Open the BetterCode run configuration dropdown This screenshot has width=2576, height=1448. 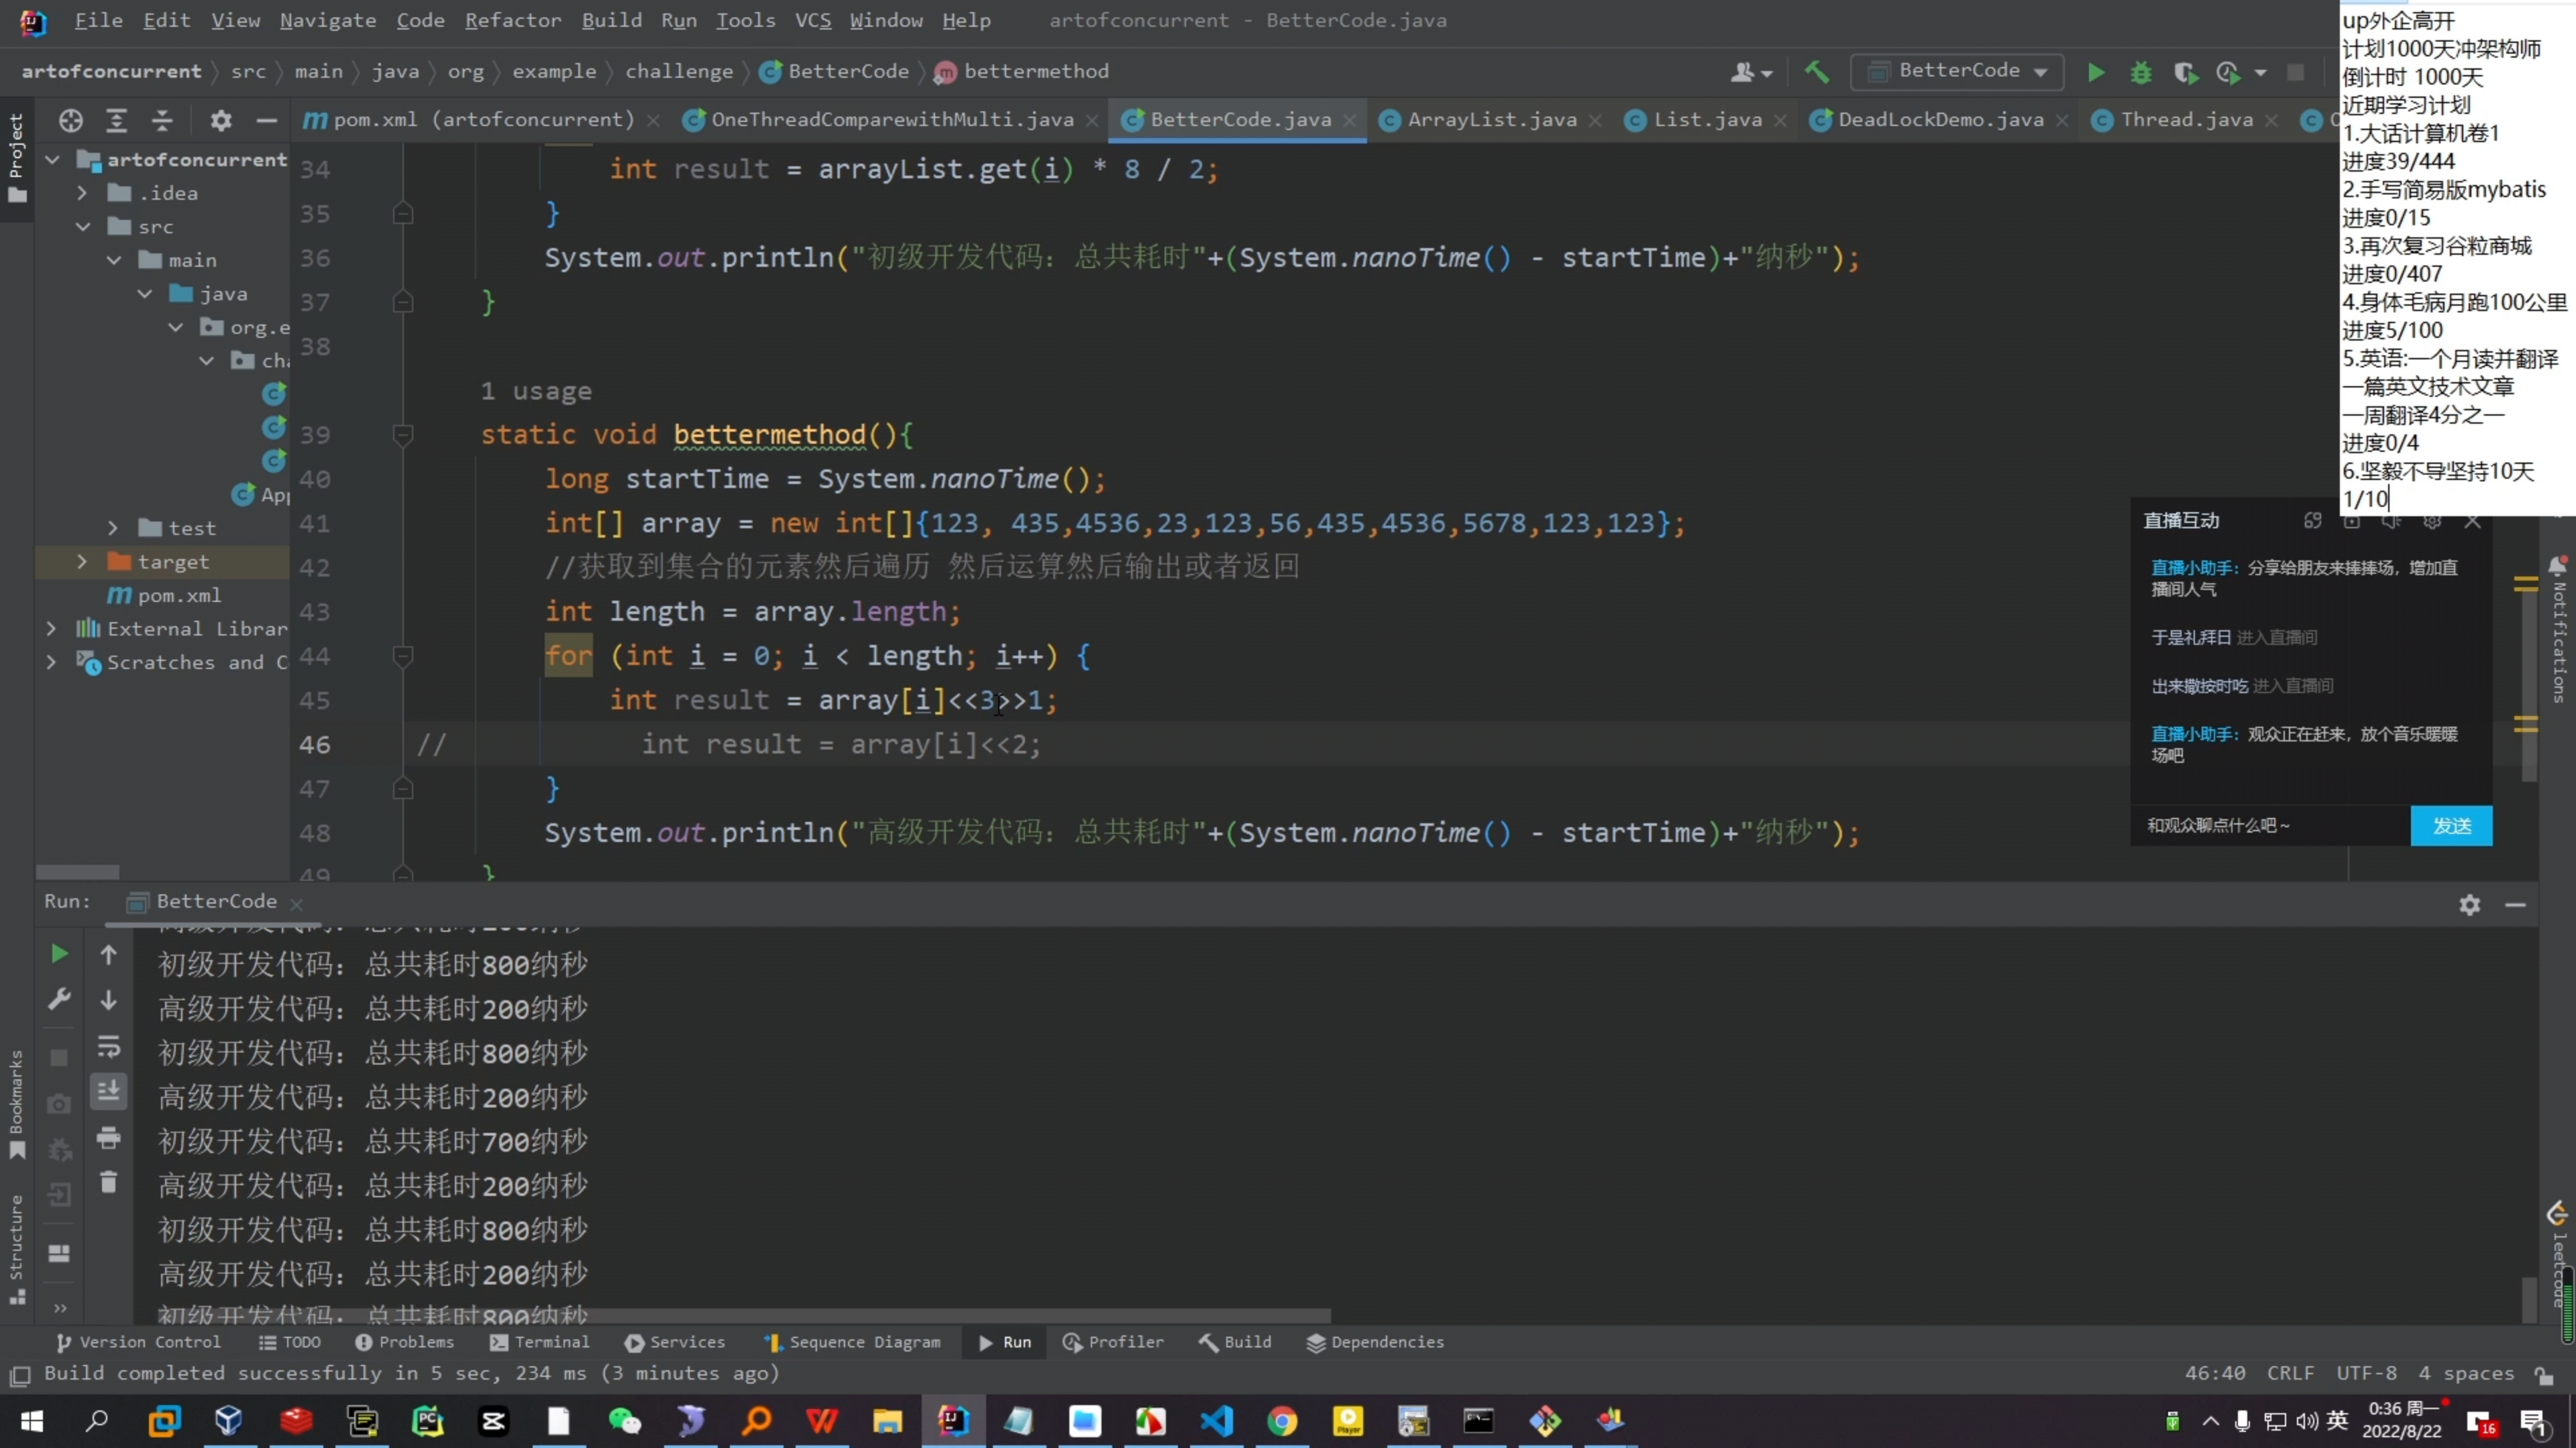1958,71
